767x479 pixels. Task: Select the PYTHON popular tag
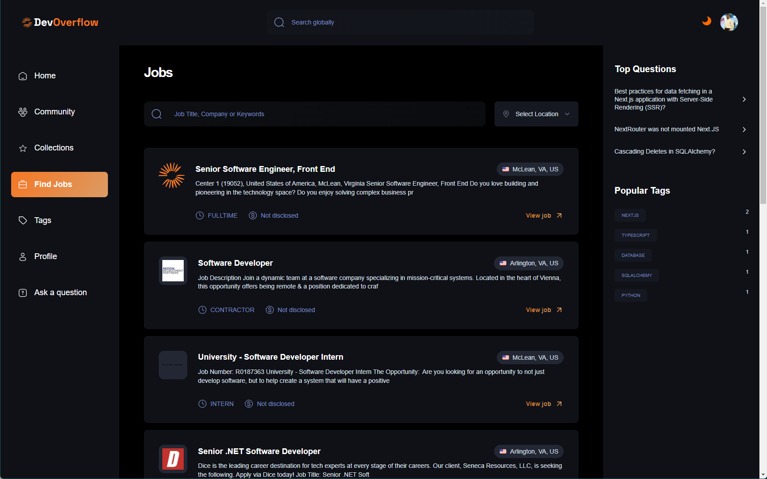pyautogui.click(x=631, y=295)
